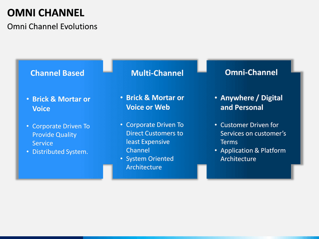Click the Channel Based heading
Viewport: 319px width, 239px height.
tap(57, 73)
